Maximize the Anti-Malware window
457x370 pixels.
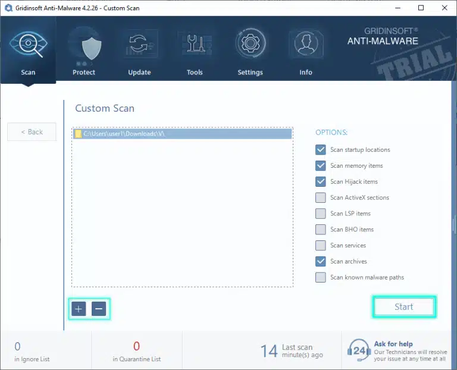coord(421,8)
